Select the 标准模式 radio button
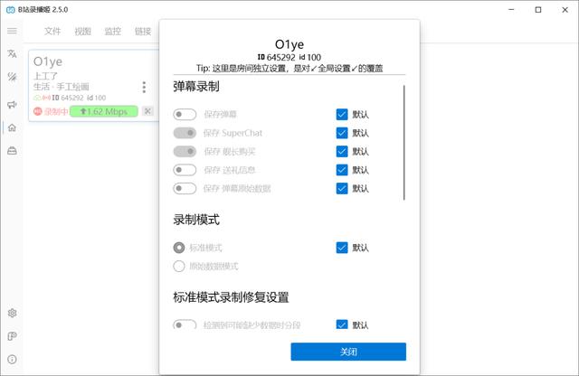Image resolution: width=579 pixels, height=376 pixels. [179, 248]
